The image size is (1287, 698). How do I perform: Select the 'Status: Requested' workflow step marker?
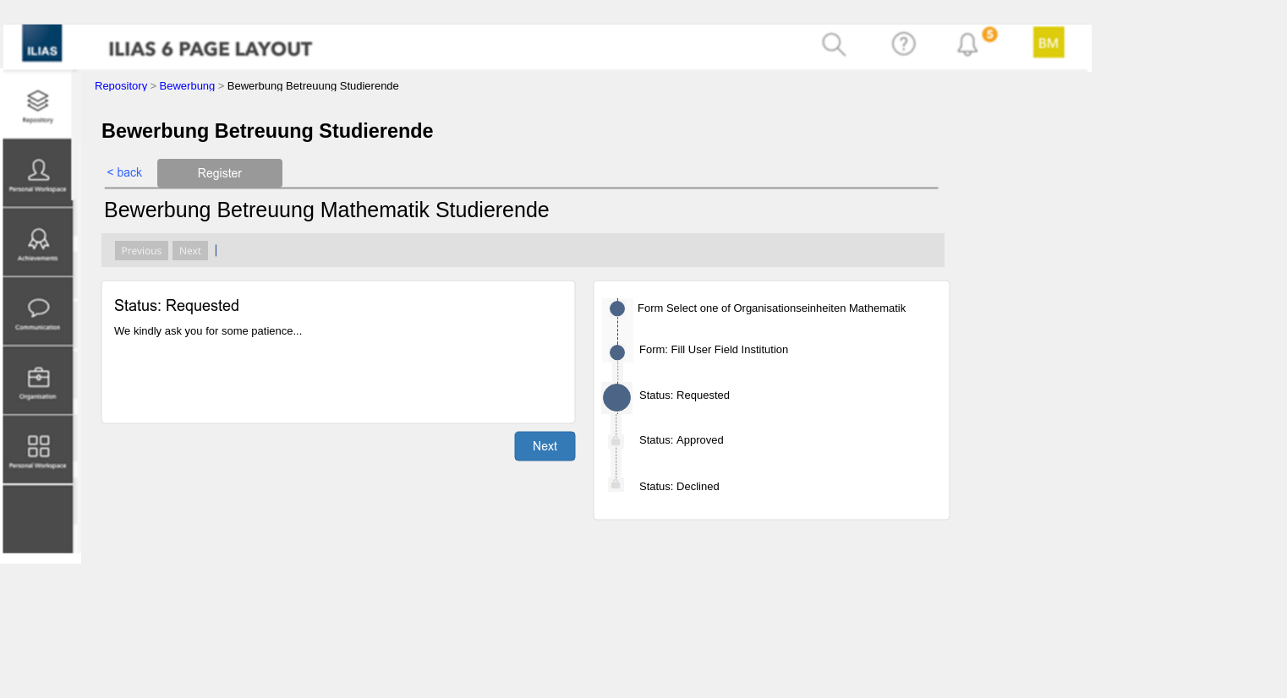click(x=616, y=397)
